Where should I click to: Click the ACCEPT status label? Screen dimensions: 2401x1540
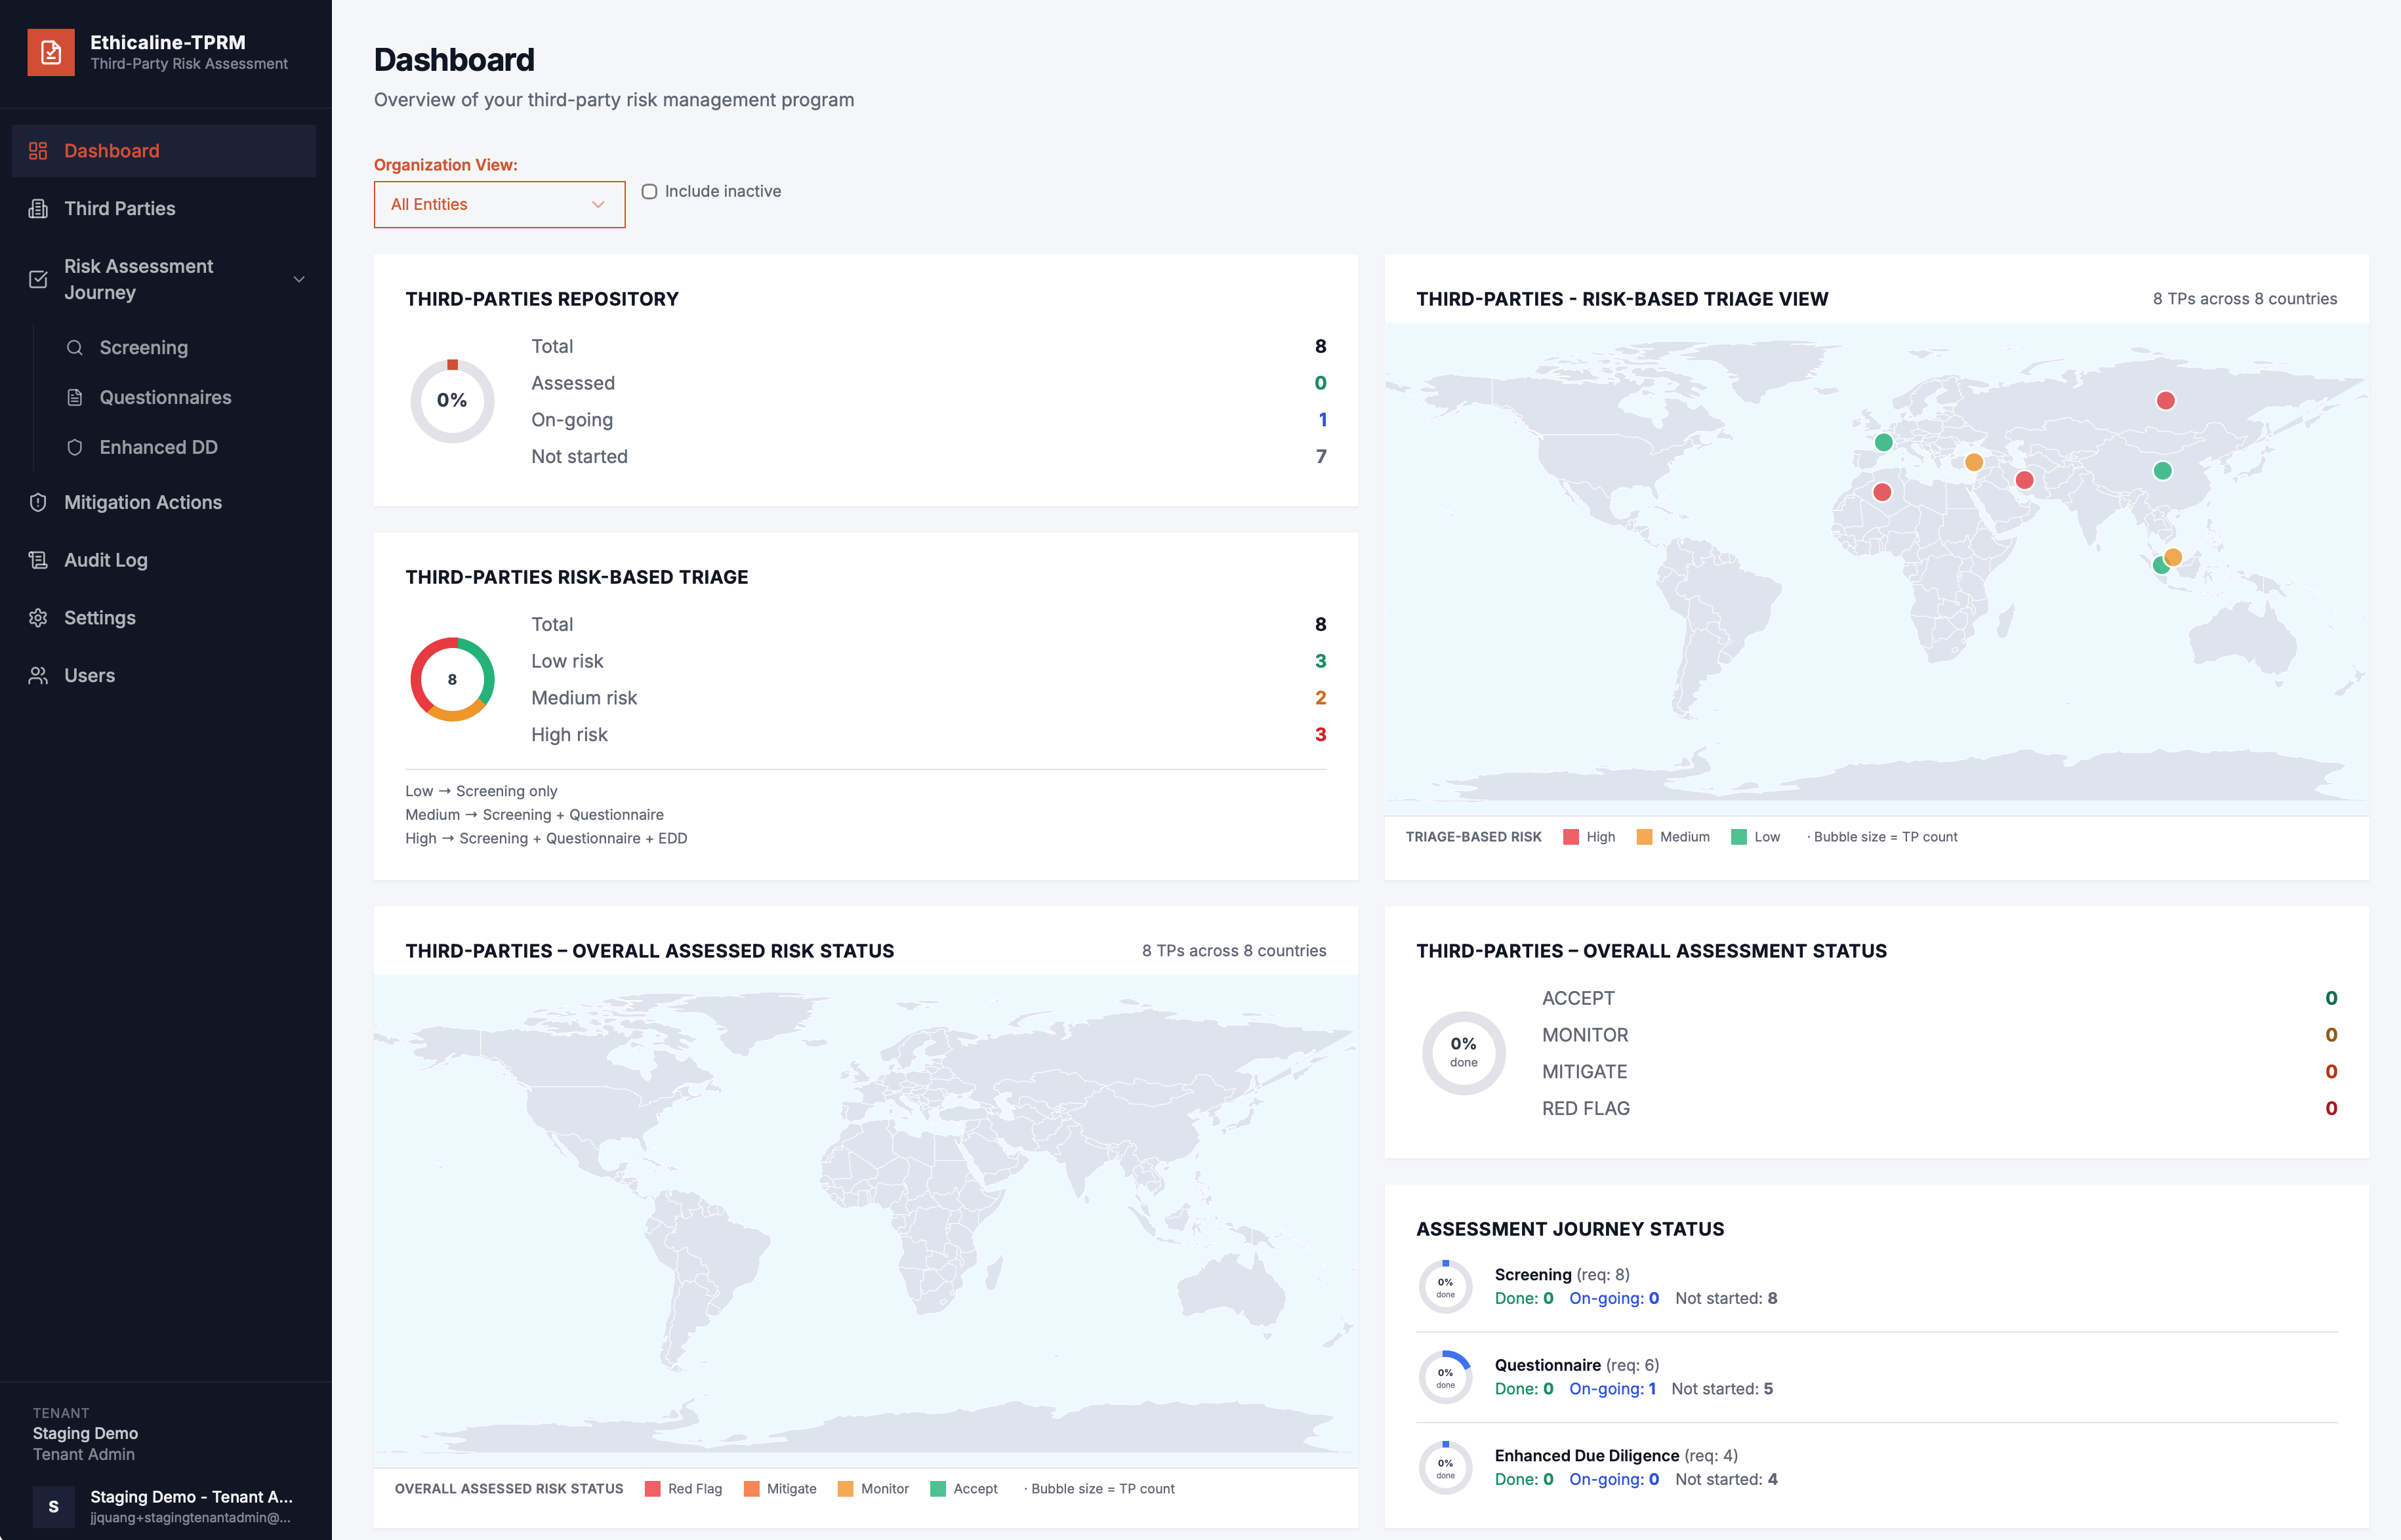coord(1578,998)
